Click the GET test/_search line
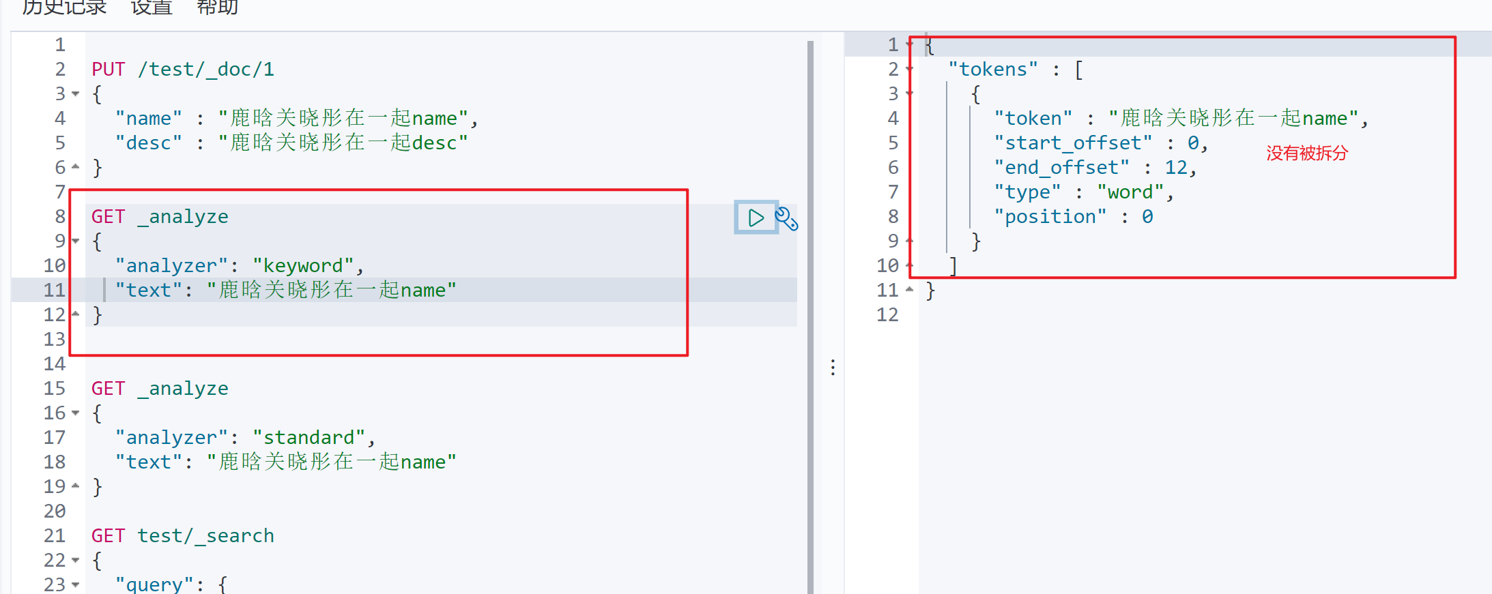 183,535
